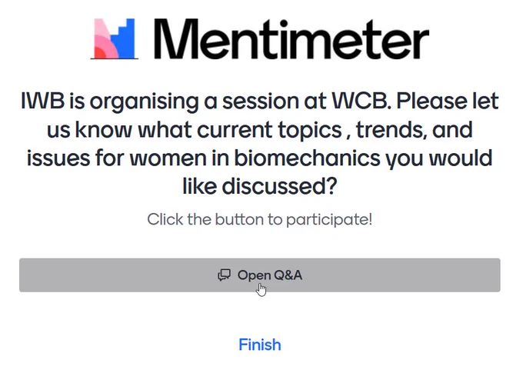Open the Q&A panel with the gray button
The image size is (523, 383).
259,275
